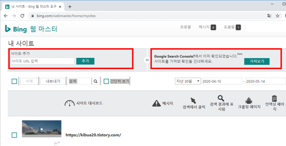Open the 지난 30일 date range dropdown
This screenshot has height=146, width=286.
pyautogui.click(x=188, y=81)
